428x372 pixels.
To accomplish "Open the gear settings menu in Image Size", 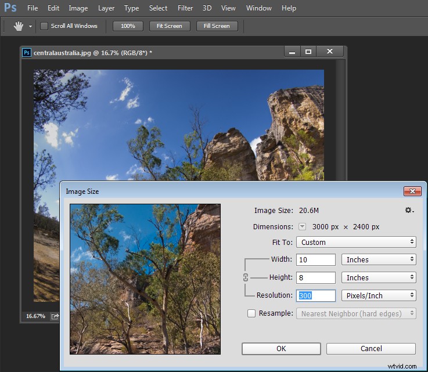I will (x=409, y=210).
